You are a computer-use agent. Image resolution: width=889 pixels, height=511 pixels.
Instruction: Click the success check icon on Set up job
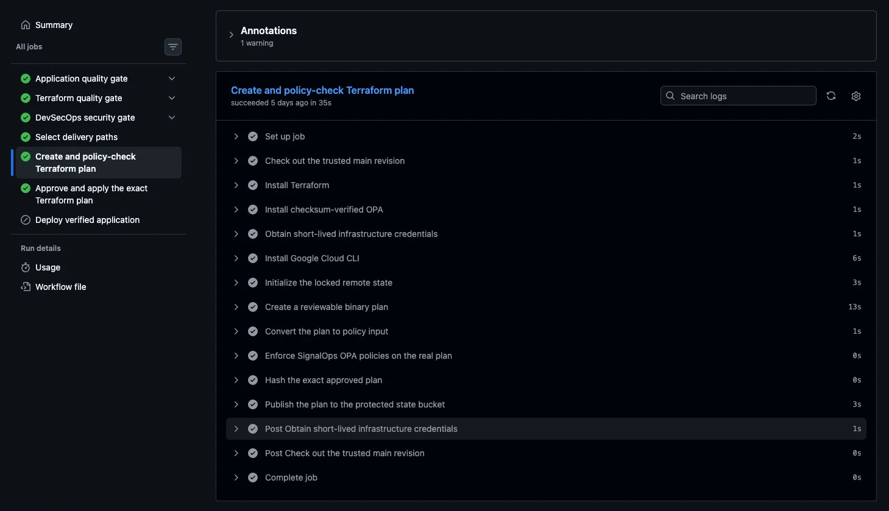pos(253,136)
